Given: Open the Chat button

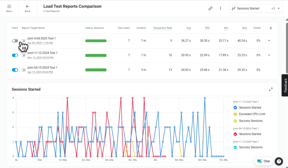Looking at the screenshot, I should 264,161.
